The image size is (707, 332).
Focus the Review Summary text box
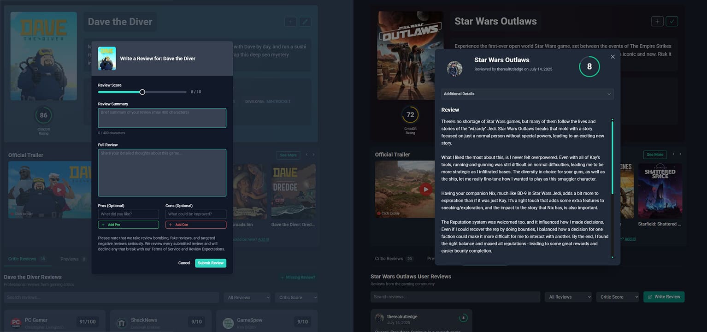162,118
